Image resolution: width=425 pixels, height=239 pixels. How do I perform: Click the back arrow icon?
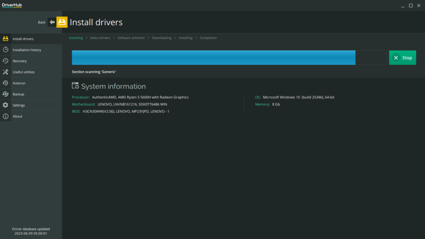[x=52, y=22]
